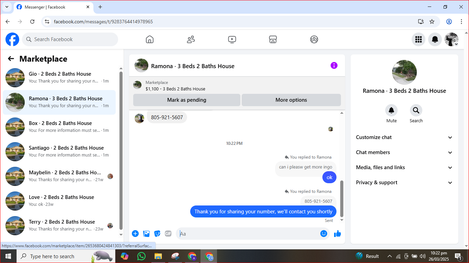
Task: Click Mark as pending button
Action: point(187,100)
